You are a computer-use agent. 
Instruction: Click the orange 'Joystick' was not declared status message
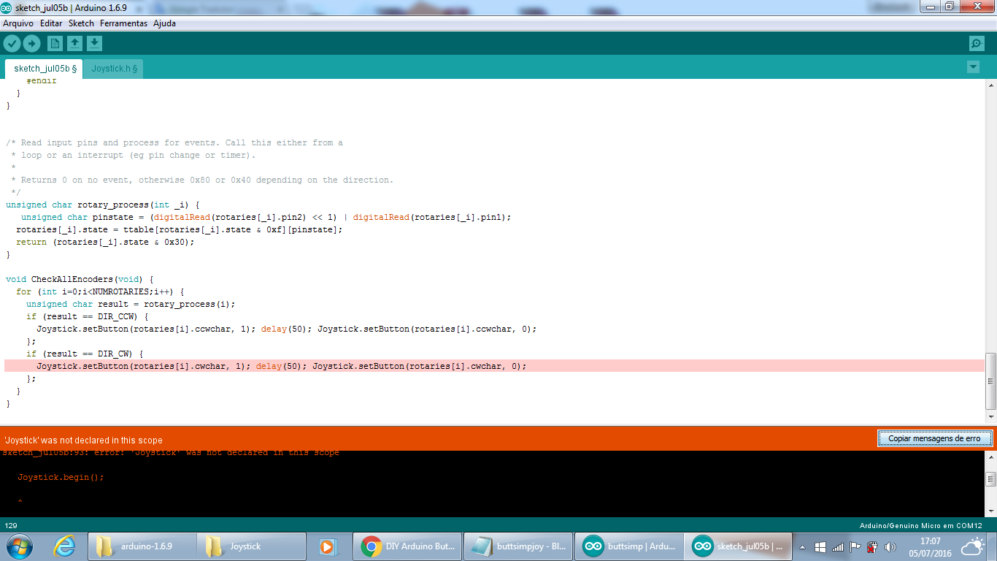point(83,440)
